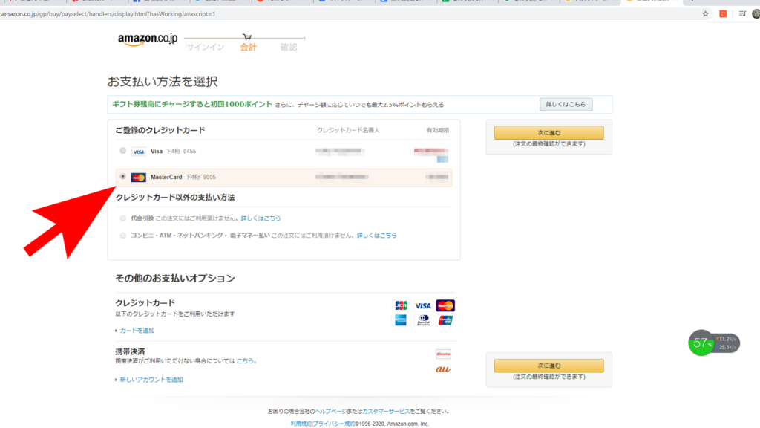The image size is (760, 428).
Task: Click the Diners Club logo
Action: tap(423, 320)
